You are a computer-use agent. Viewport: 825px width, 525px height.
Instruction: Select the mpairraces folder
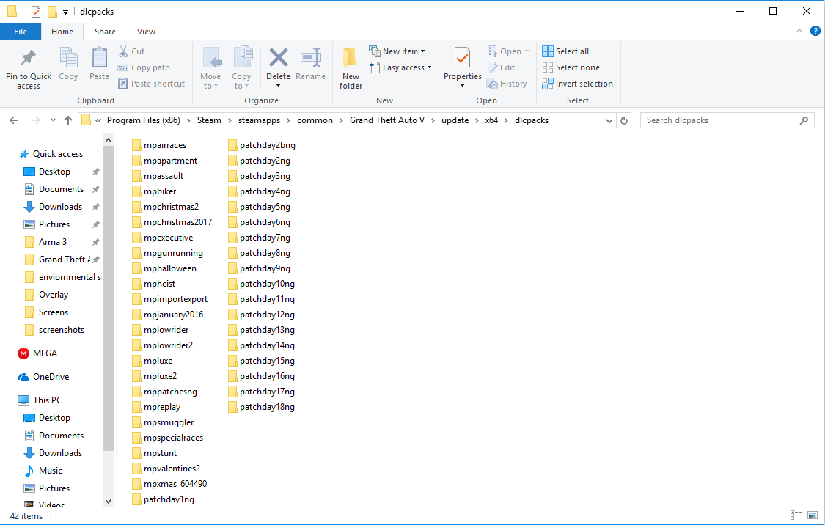tap(159, 145)
